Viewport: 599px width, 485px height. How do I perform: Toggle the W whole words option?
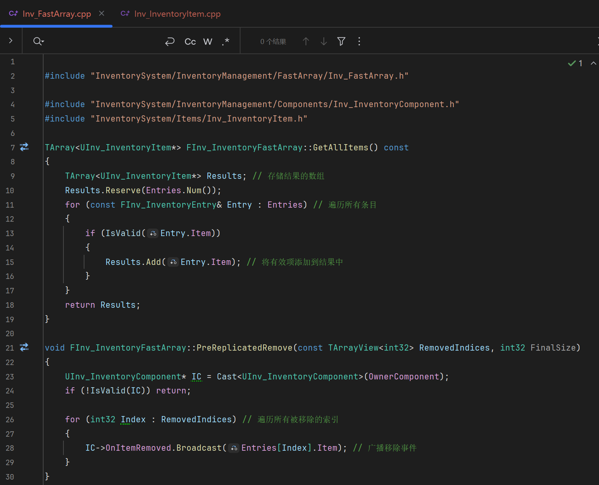coord(208,42)
